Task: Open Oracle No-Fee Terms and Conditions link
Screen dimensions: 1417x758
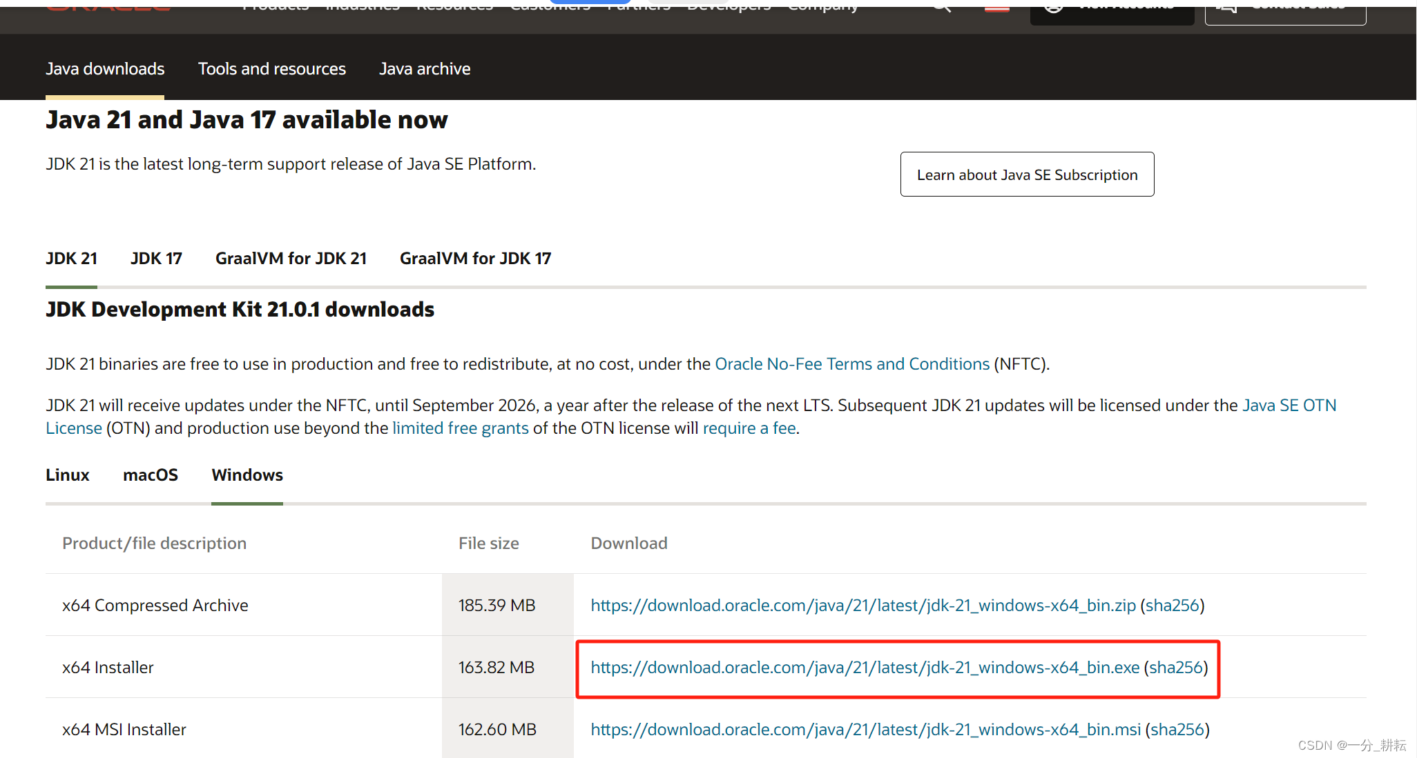Action: 852,364
